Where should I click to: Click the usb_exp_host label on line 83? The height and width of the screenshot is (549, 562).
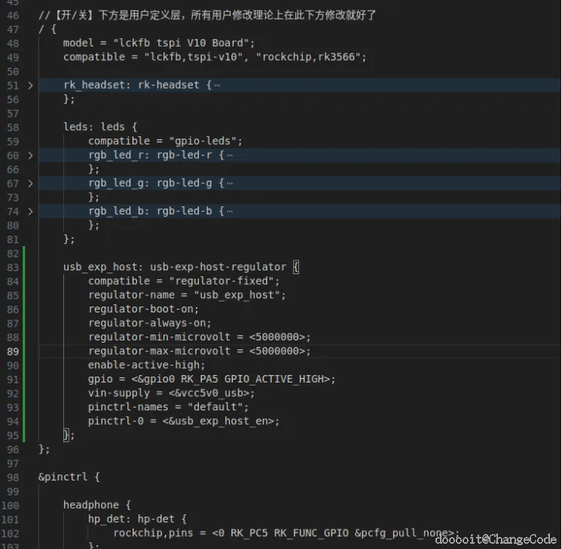[100, 267]
